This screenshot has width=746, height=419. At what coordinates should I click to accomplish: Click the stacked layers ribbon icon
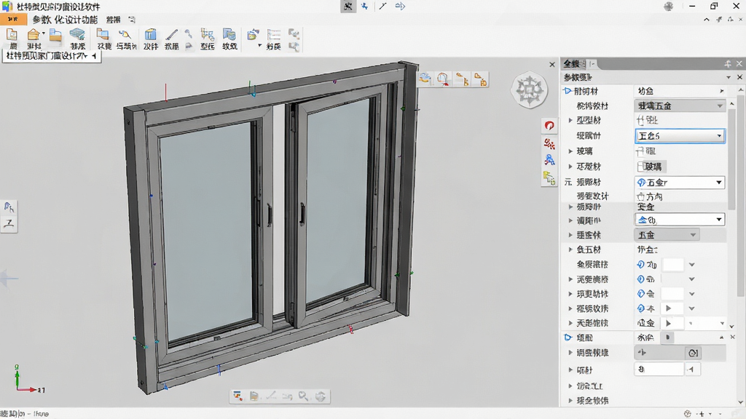77,35
